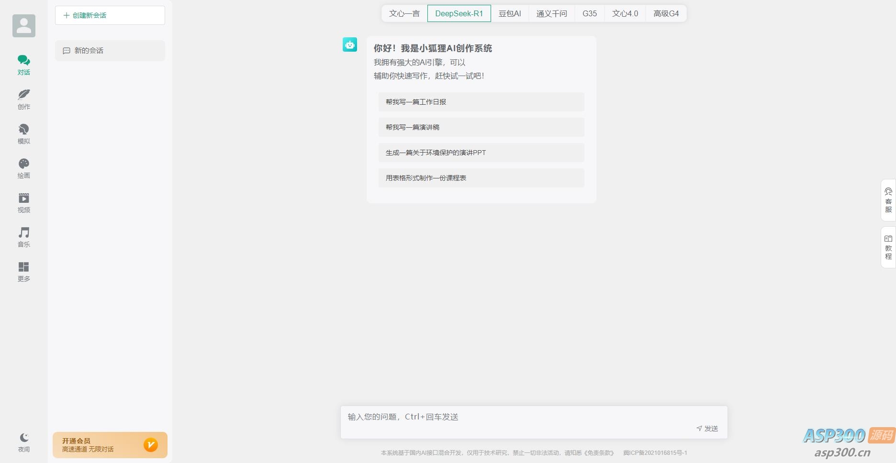Open the 视频 video feature
896x463 pixels.
[x=23, y=203]
